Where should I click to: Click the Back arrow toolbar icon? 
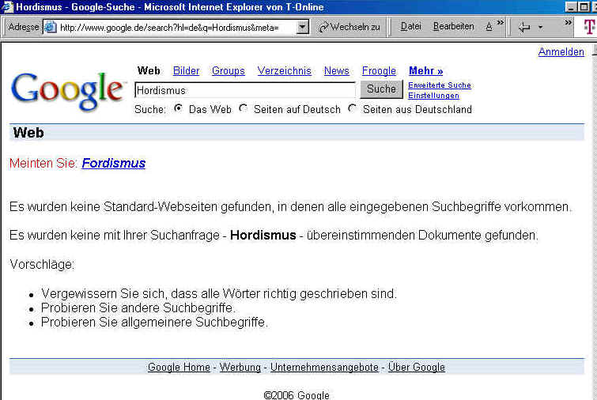pyautogui.click(x=524, y=27)
